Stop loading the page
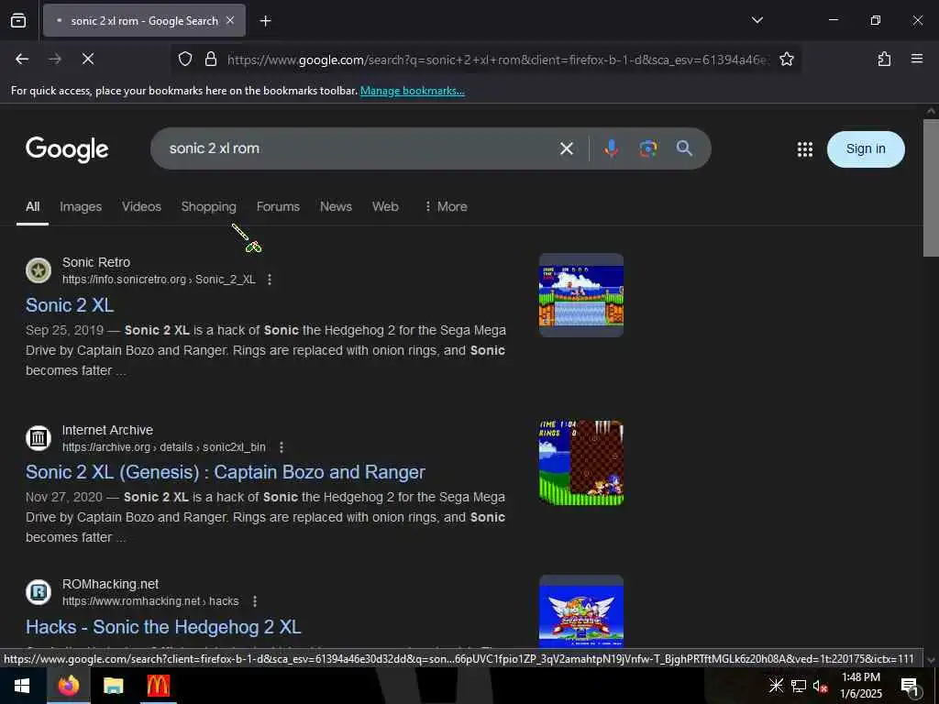This screenshot has height=704, width=939. click(88, 59)
